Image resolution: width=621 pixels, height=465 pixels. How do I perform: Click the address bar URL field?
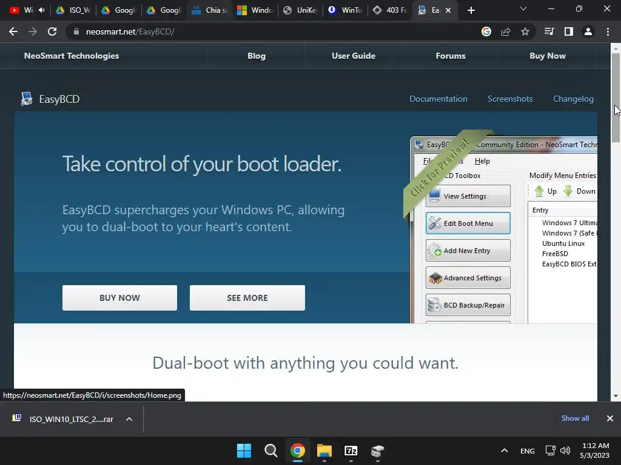pyautogui.click(x=277, y=31)
